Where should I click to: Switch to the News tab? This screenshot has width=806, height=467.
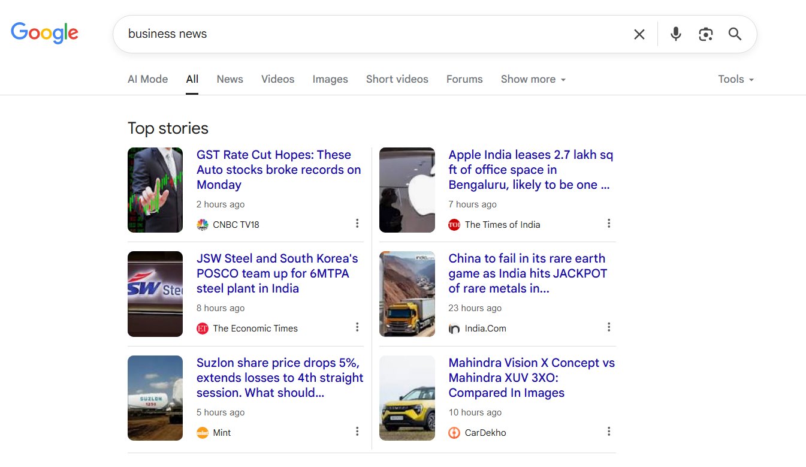click(230, 79)
